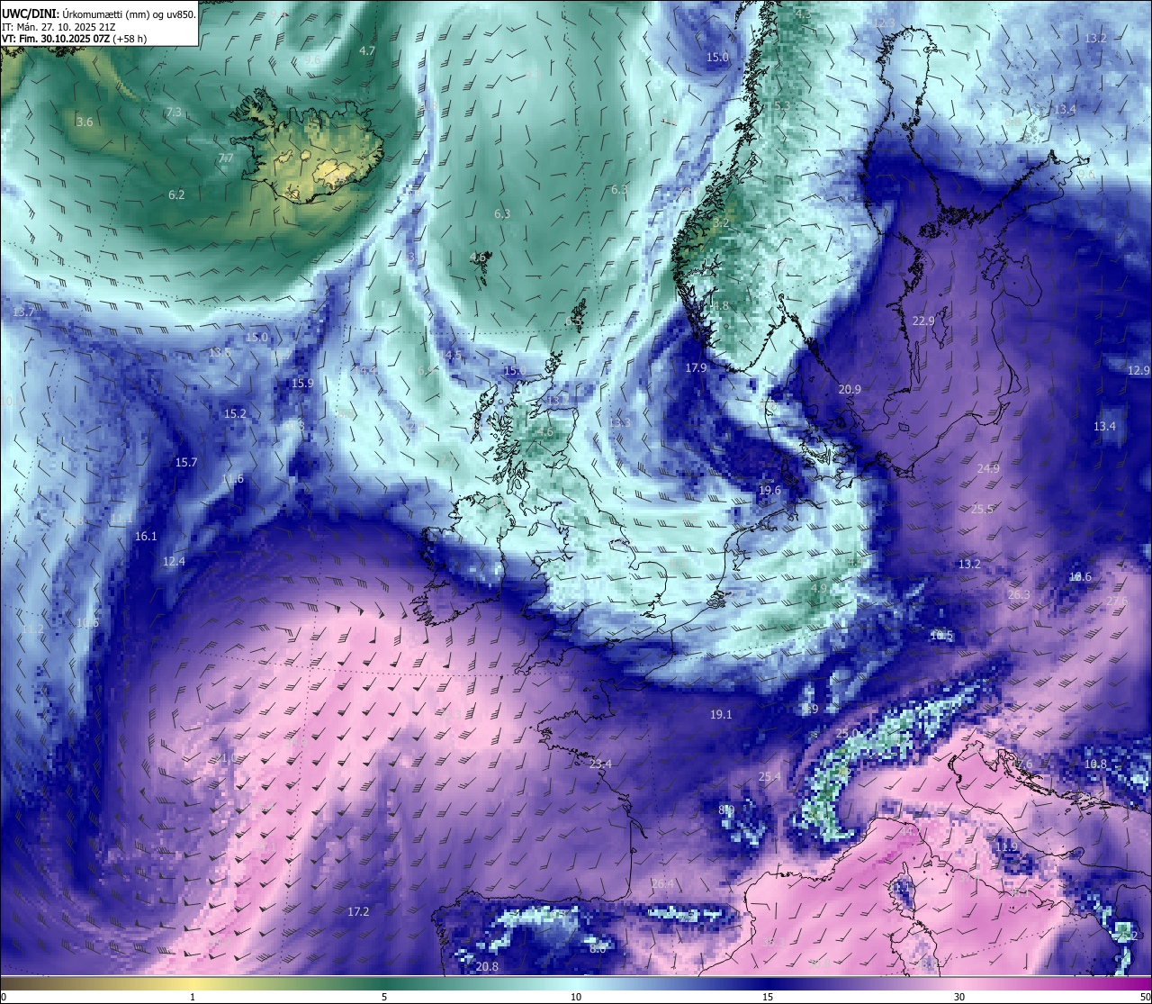The image size is (1152, 1004).
Task: Click the 17.2 value in the Atlantic
Action: pyautogui.click(x=358, y=912)
